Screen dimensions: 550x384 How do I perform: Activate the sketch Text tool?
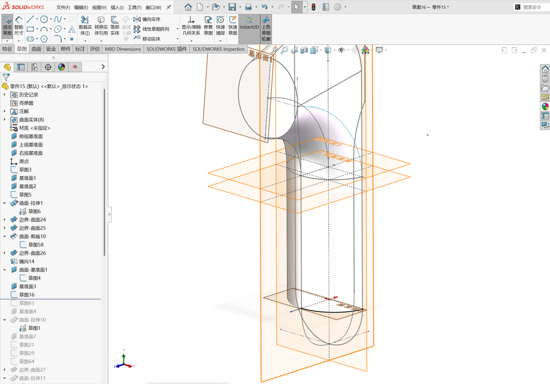71,29
